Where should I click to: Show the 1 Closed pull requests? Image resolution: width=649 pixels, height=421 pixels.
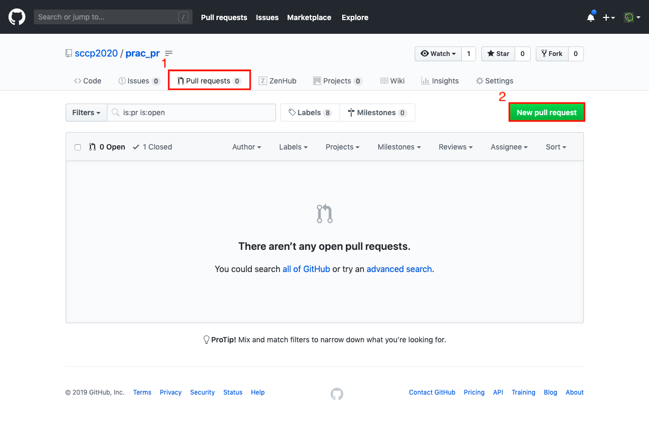click(x=152, y=147)
